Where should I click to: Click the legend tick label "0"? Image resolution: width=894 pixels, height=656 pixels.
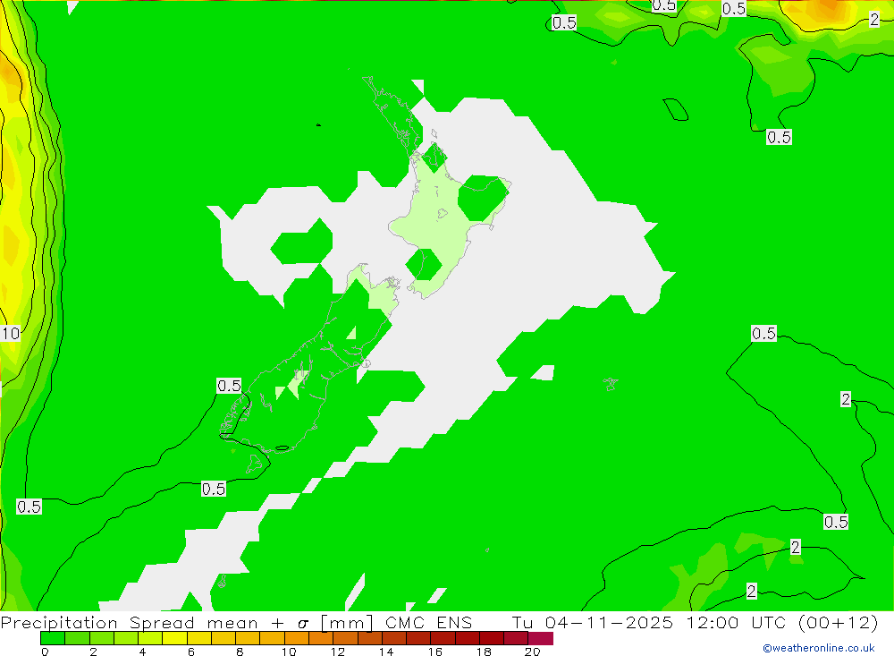(x=45, y=652)
